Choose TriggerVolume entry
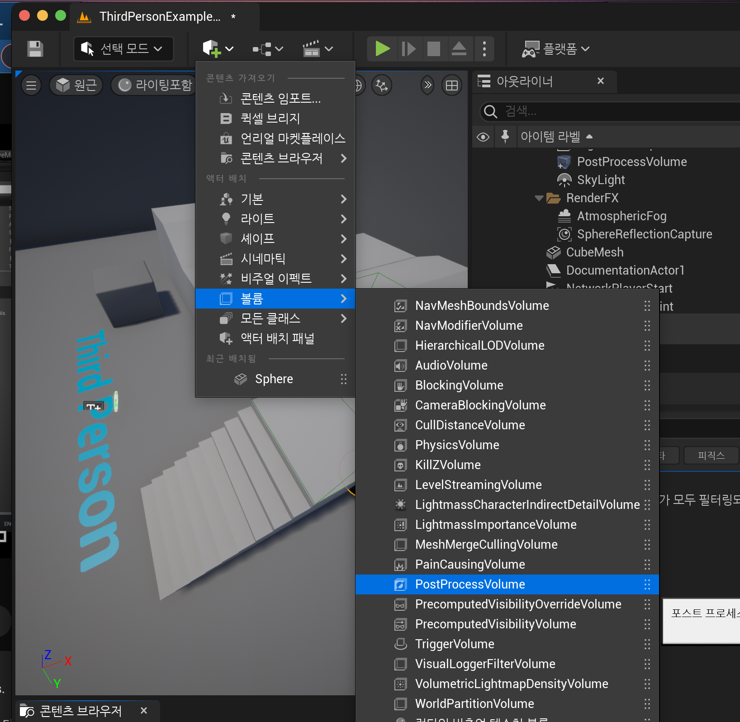Viewport: 740px width, 722px height. click(507, 644)
